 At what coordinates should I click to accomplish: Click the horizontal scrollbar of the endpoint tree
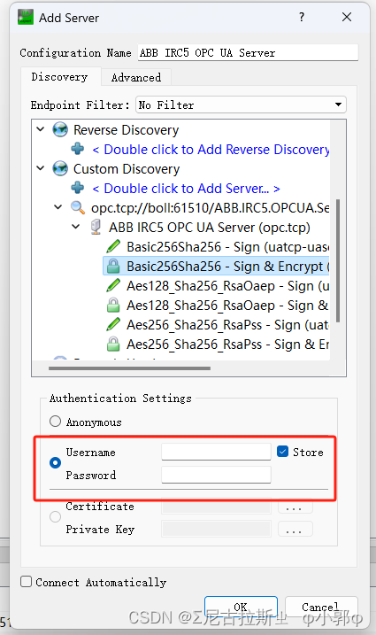coord(129,368)
